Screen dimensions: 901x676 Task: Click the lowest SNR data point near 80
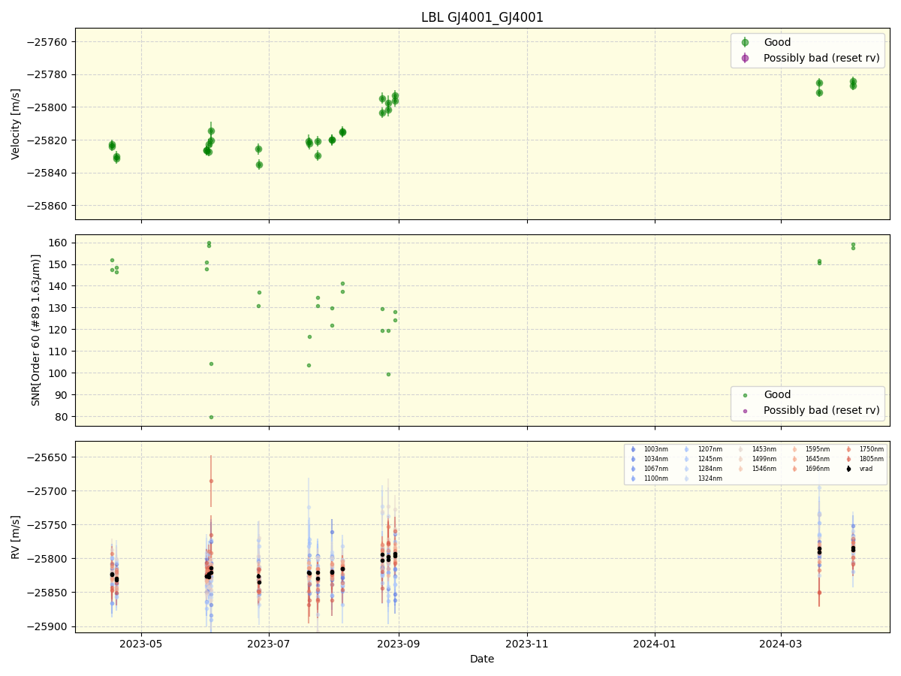211,417
